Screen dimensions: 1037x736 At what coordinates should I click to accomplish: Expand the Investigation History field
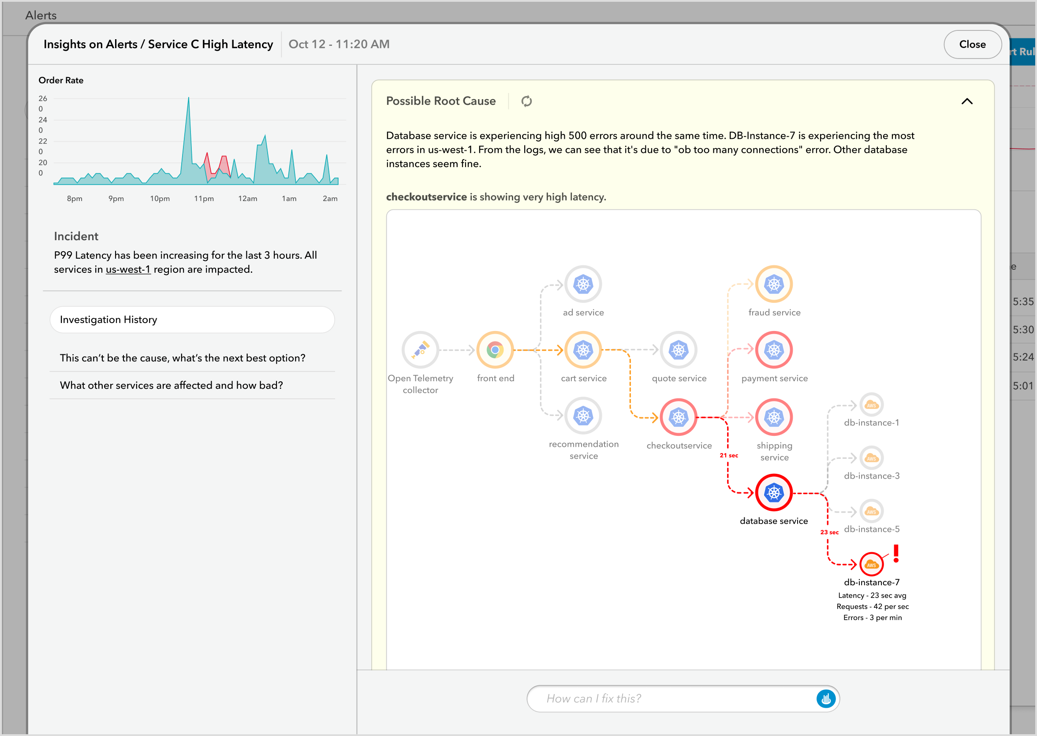[192, 320]
